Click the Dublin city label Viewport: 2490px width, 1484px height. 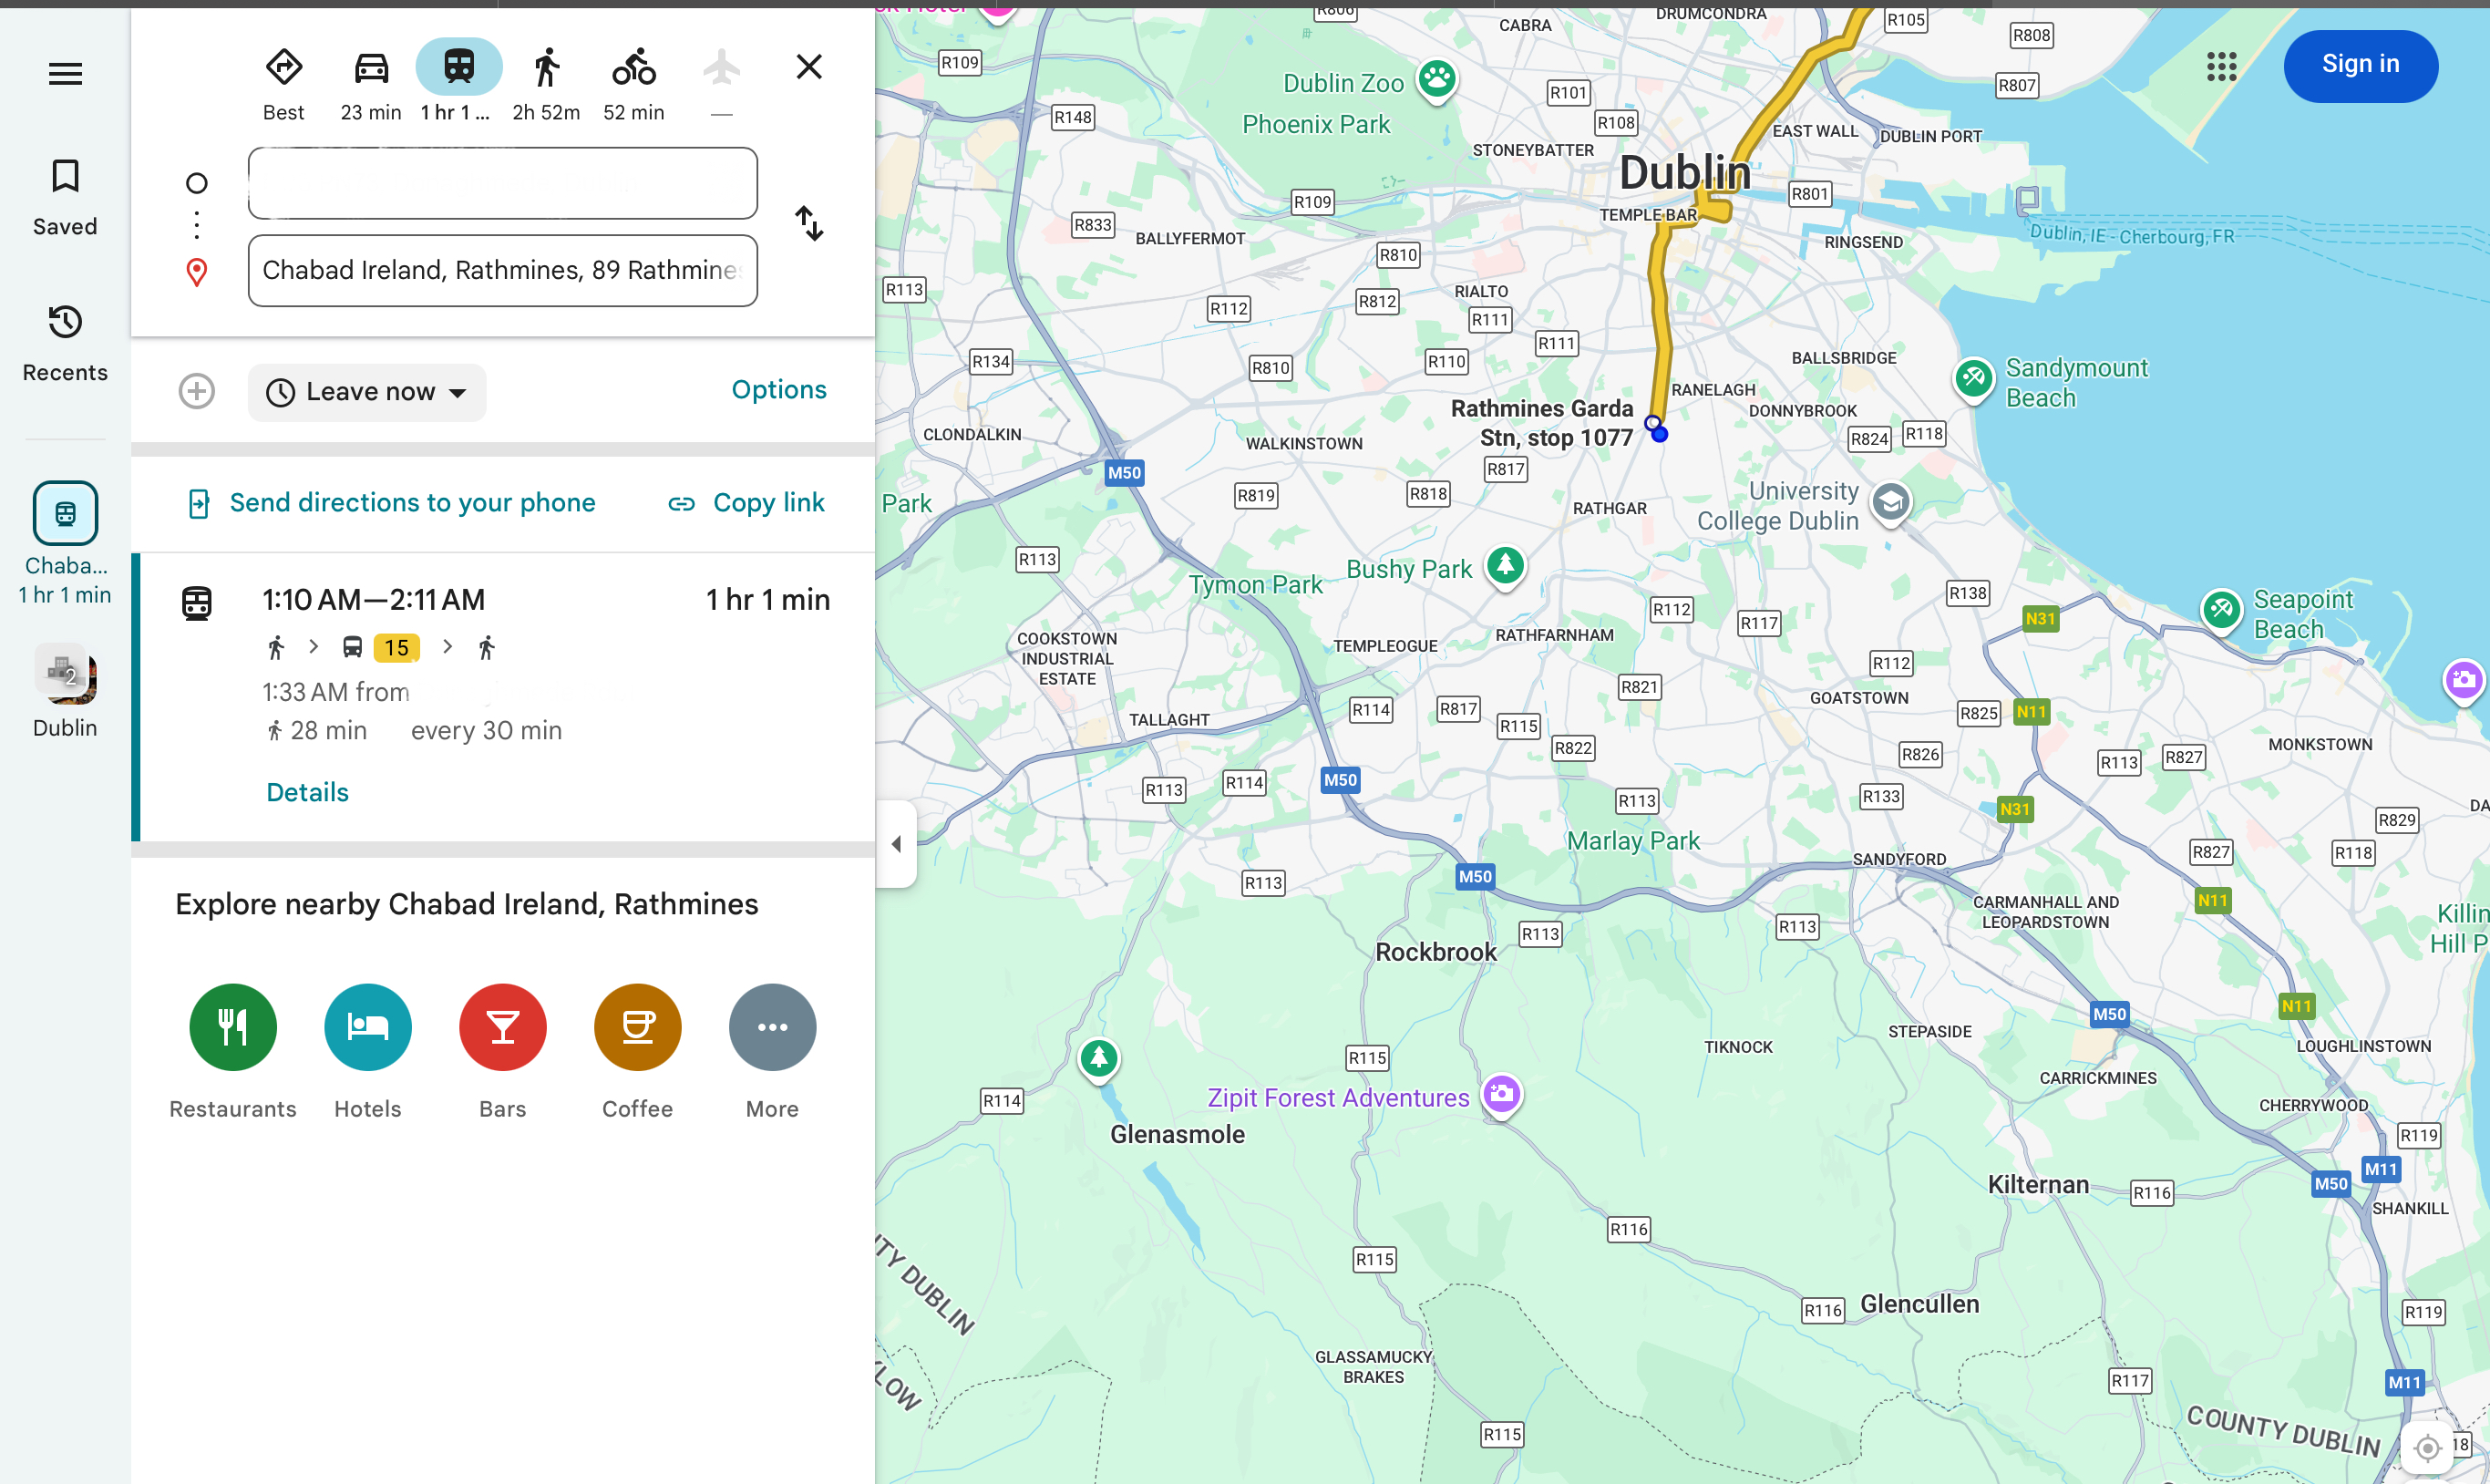click(x=1685, y=173)
